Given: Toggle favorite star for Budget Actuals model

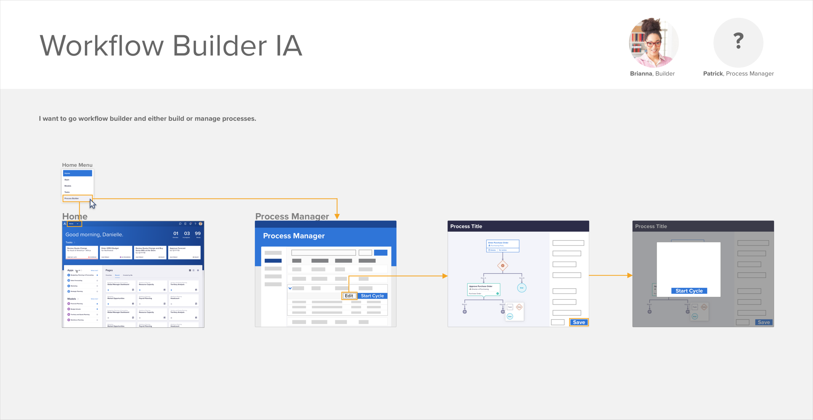Looking at the screenshot, I should (x=97, y=309).
